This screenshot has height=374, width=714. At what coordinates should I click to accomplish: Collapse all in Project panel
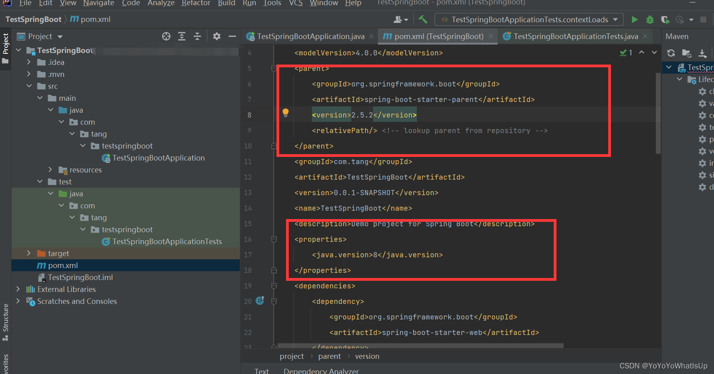coord(197,37)
